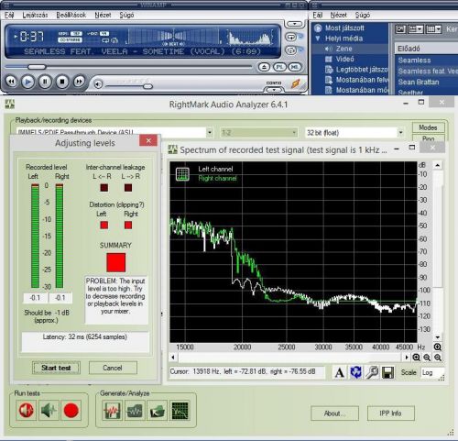Select Legtöbbet játszott library item

coord(362,70)
